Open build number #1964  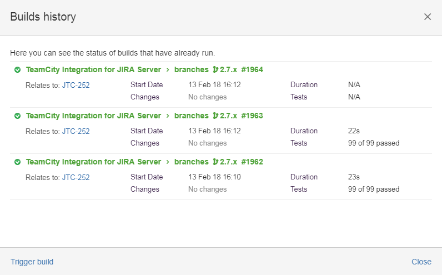[252, 70]
